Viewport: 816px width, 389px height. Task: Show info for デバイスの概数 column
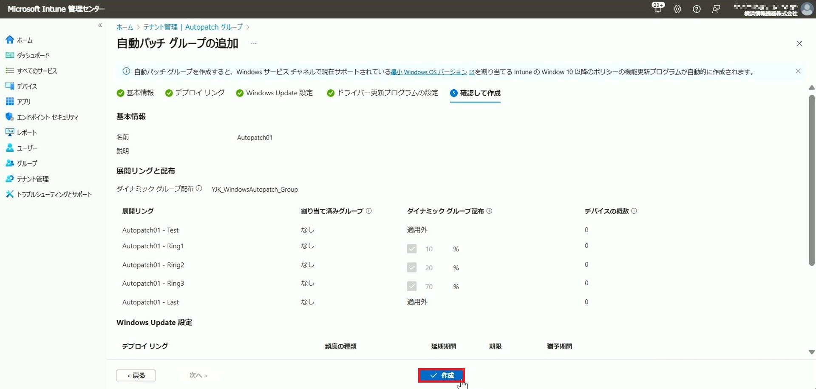click(634, 211)
